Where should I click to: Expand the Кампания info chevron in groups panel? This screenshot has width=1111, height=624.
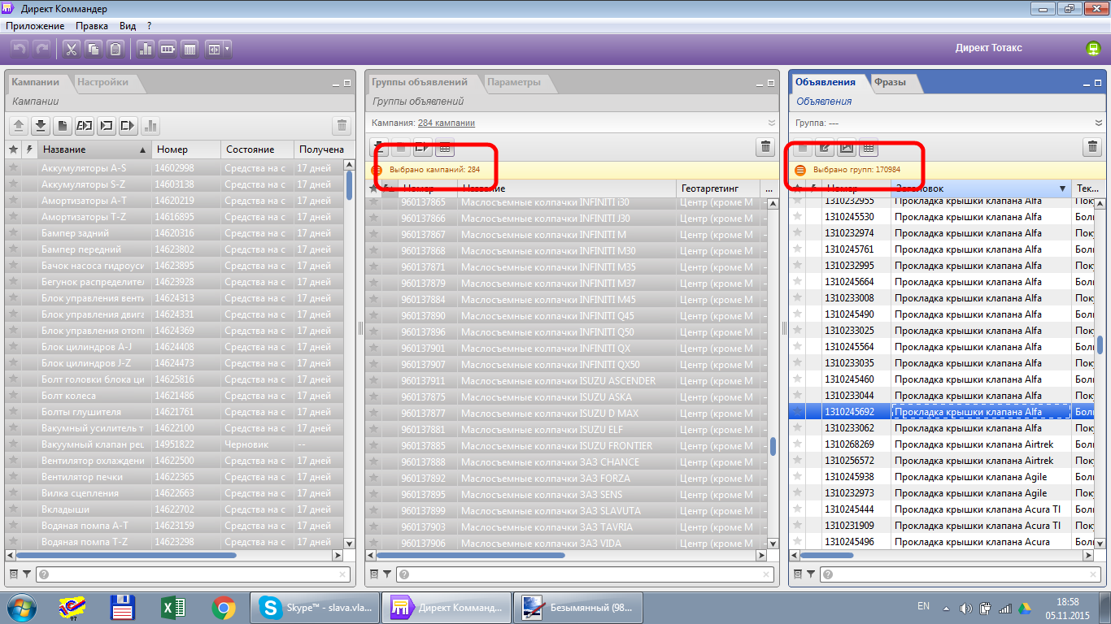(x=771, y=123)
